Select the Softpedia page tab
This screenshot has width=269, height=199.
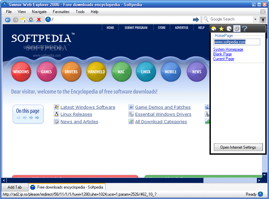tap(67, 187)
